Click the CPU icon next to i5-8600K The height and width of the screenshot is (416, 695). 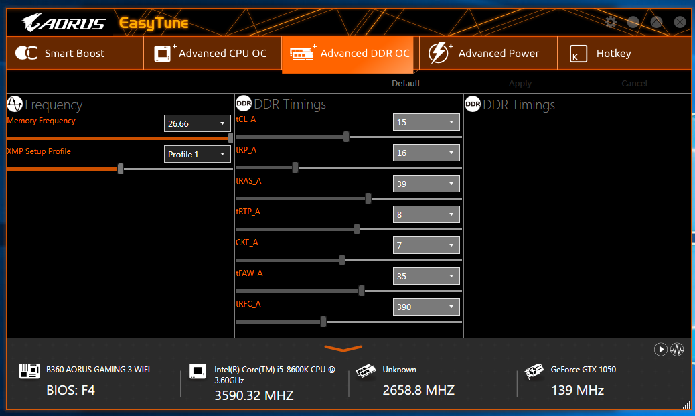[198, 371]
